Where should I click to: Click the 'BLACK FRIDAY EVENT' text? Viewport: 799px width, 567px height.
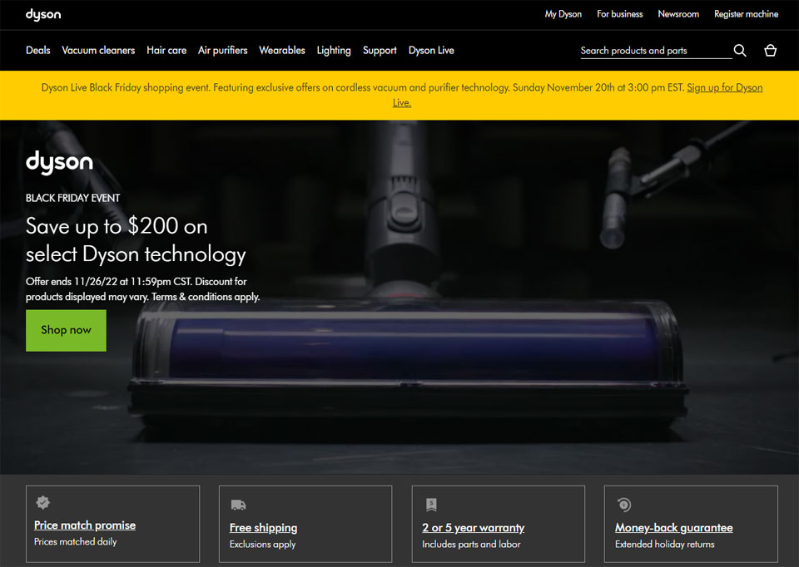pyautogui.click(x=73, y=198)
